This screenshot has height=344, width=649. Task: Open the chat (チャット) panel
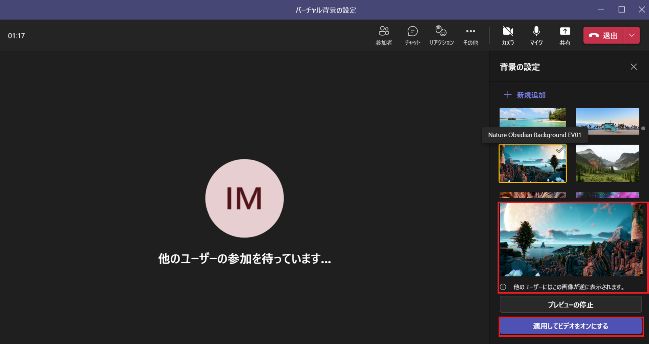(412, 36)
